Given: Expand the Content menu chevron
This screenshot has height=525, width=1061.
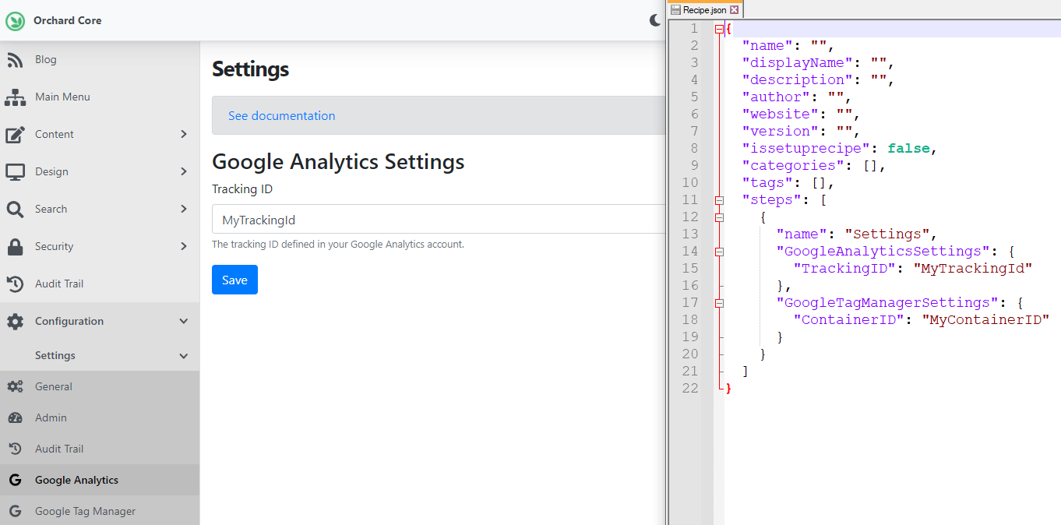Looking at the screenshot, I should pos(184,134).
